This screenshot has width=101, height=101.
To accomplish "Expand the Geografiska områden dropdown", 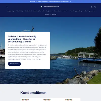I will [61, 11].
